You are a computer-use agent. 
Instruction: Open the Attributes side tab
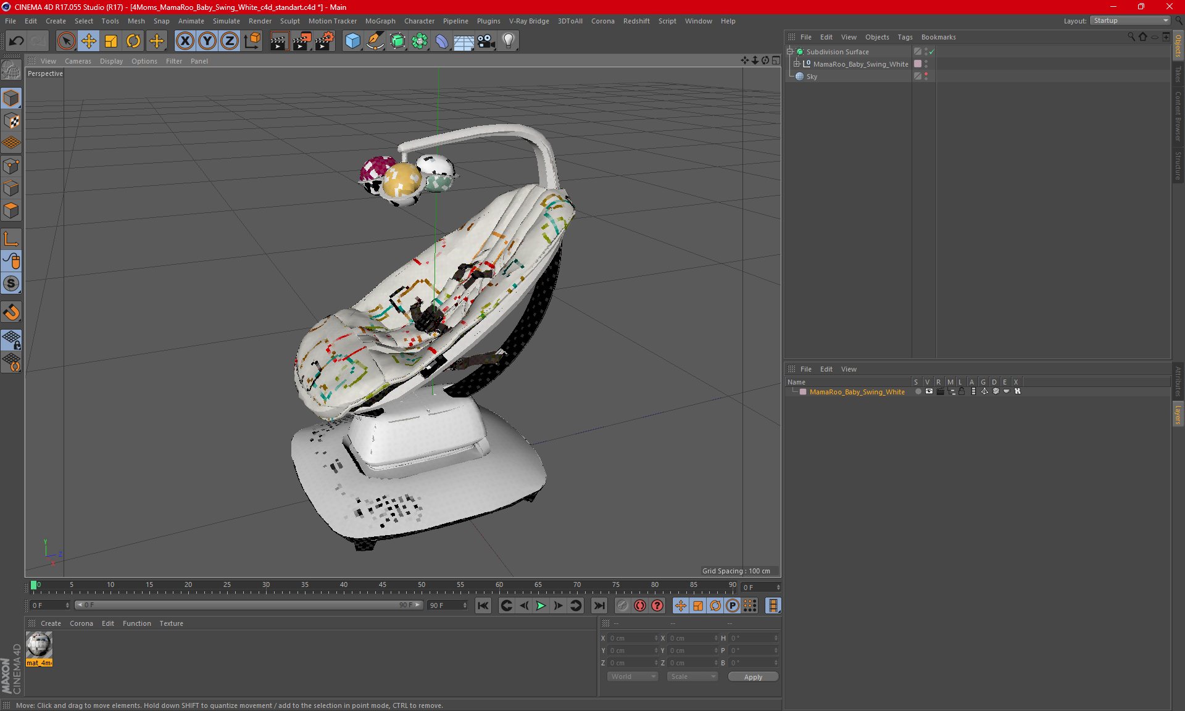click(x=1178, y=381)
